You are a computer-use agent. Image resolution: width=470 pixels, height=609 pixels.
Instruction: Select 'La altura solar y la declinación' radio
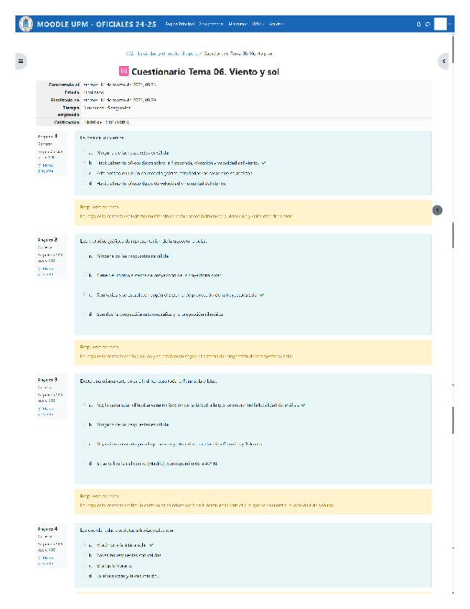(x=85, y=575)
